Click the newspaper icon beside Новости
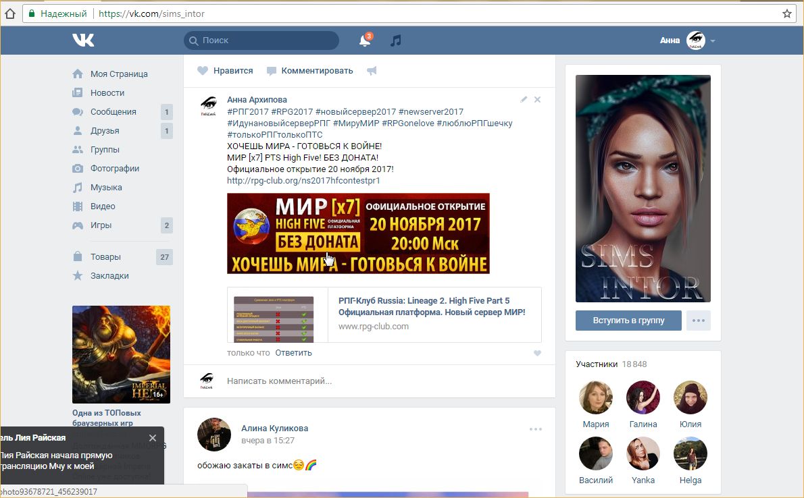The width and height of the screenshot is (804, 498). (x=78, y=92)
